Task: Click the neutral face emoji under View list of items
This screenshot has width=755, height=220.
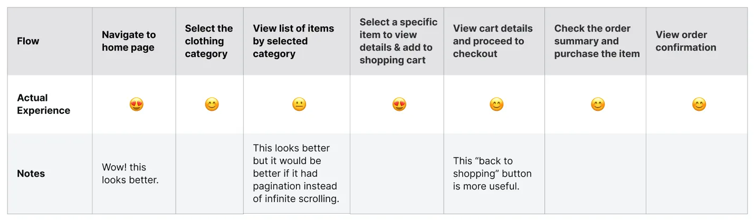Action: pyautogui.click(x=299, y=104)
